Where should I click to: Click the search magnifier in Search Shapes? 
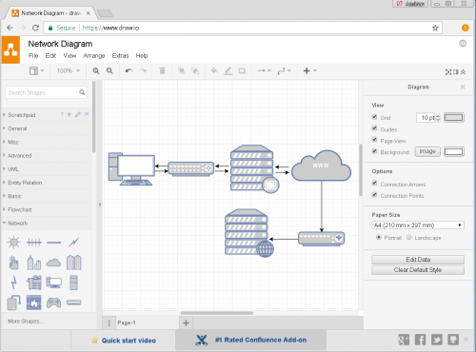82,92
